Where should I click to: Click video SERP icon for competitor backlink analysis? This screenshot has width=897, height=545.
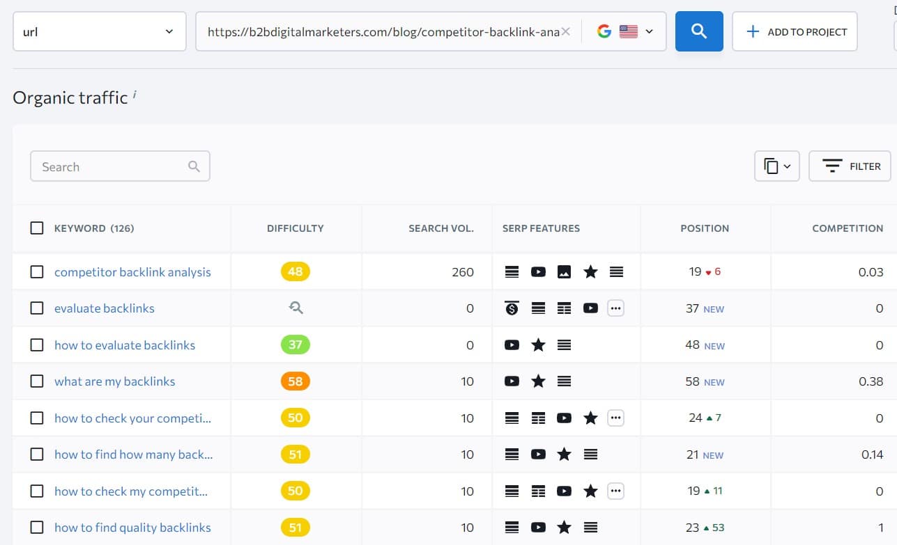(538, 272)
